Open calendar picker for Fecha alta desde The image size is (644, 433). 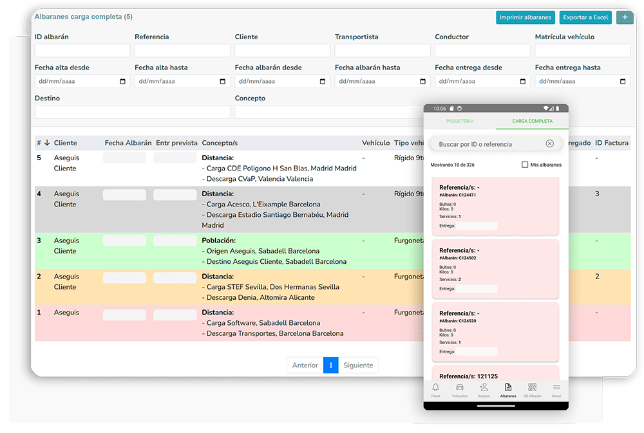pyautogui.click(x=122, y=81)
